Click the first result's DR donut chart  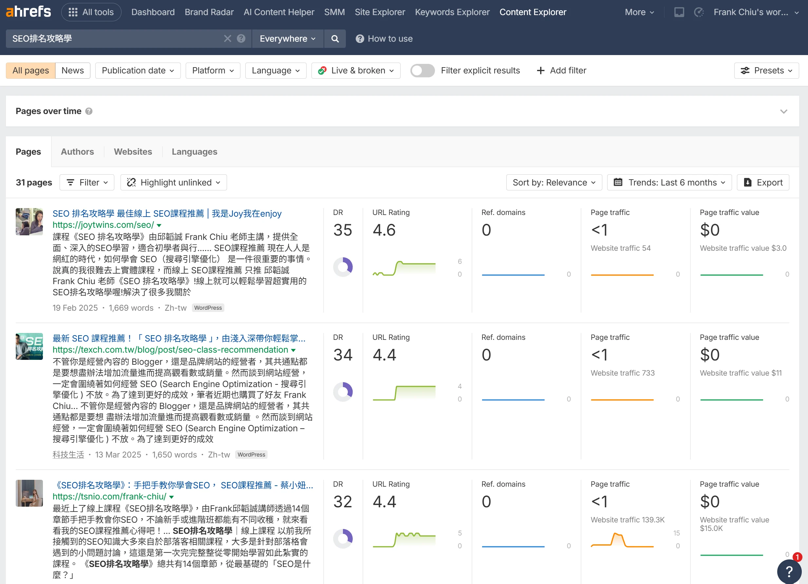click(x=343, y=267)
